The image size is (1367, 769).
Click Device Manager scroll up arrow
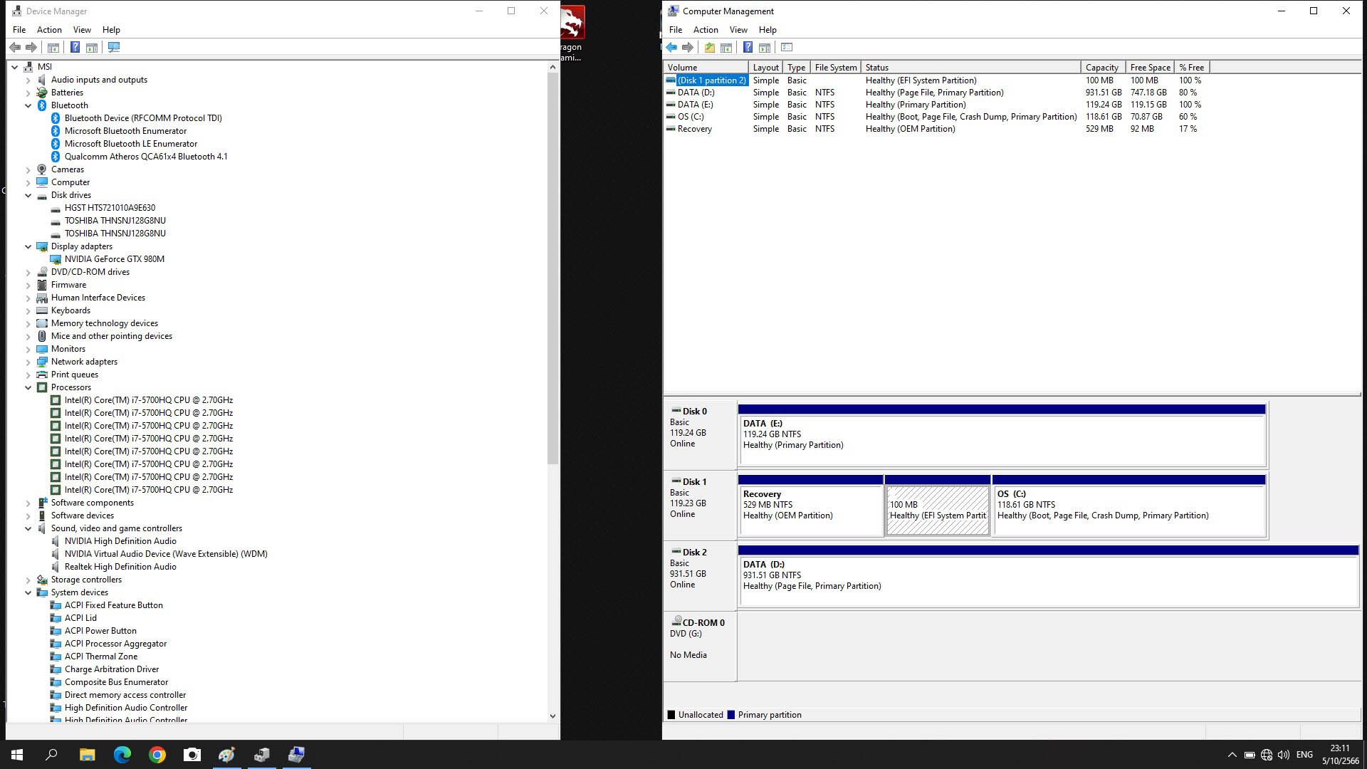552,67
